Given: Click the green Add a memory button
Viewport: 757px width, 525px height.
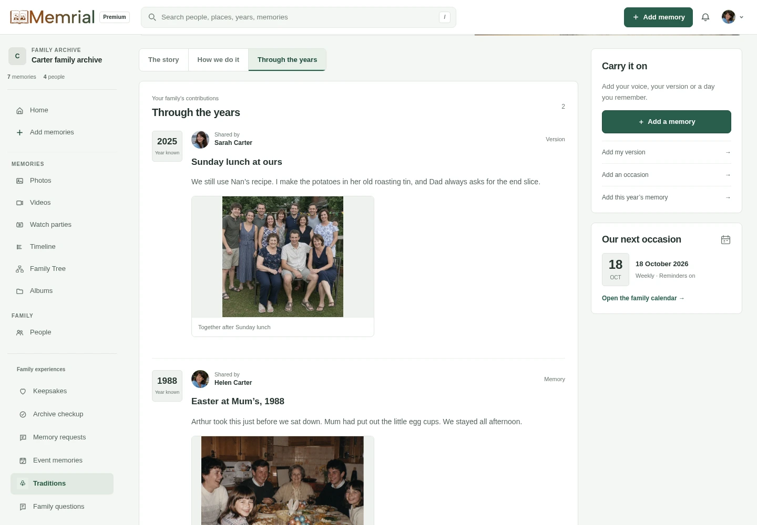Looking at the screenshot, I should pos(667,122).
